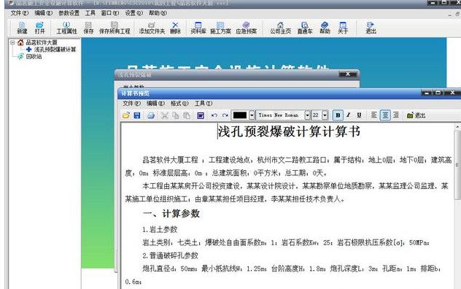This screenshot has height=289, width=461.
Task: Click the redo arrow icon
Action: [225, 115]
